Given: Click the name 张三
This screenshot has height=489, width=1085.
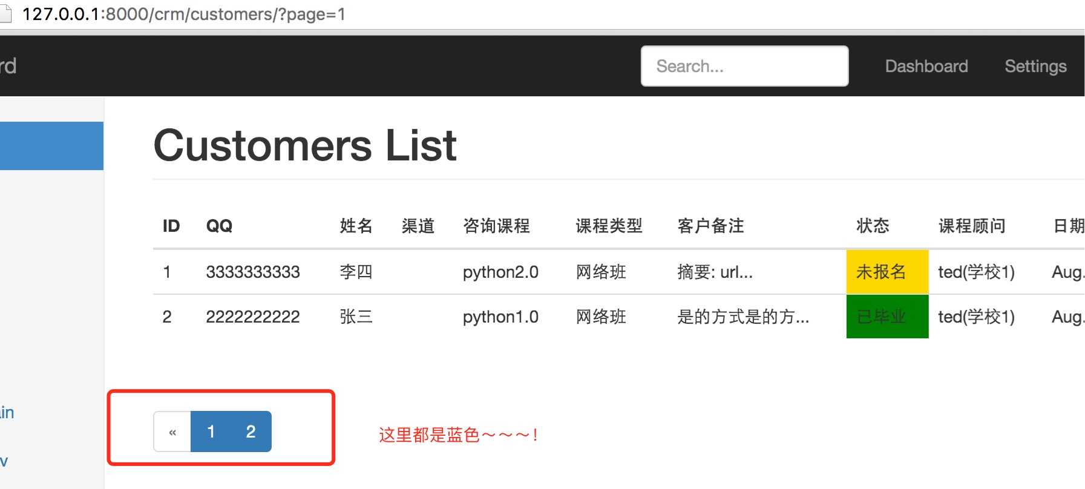Looking at the screenshot, I should point(356,317).
